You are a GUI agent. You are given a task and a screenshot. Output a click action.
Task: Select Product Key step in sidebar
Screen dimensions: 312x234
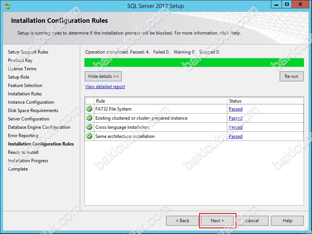20,60
